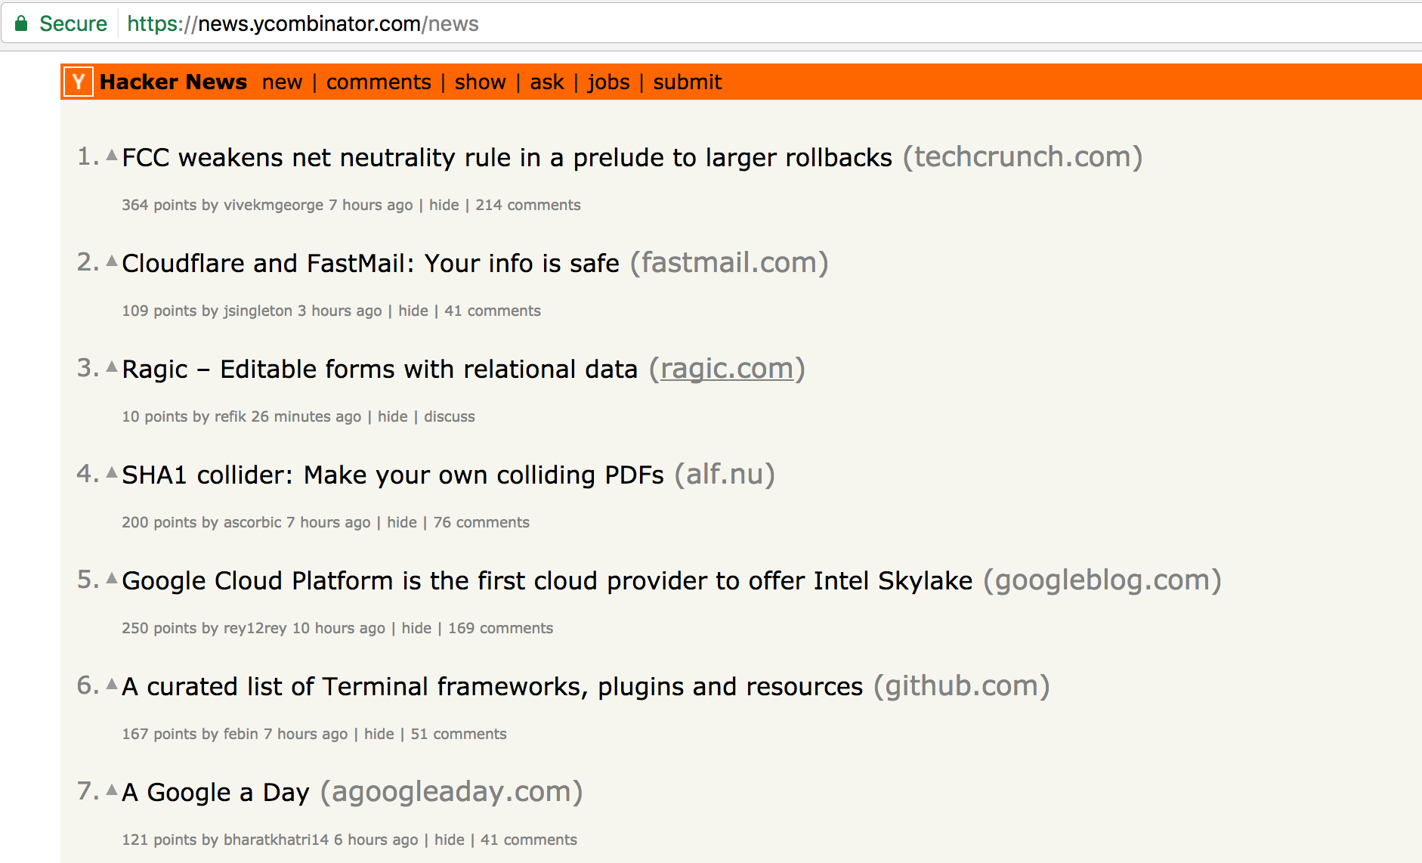Open Ragic editable forms article
This screenshot has width=1422, height=863.
coord(380,369)
